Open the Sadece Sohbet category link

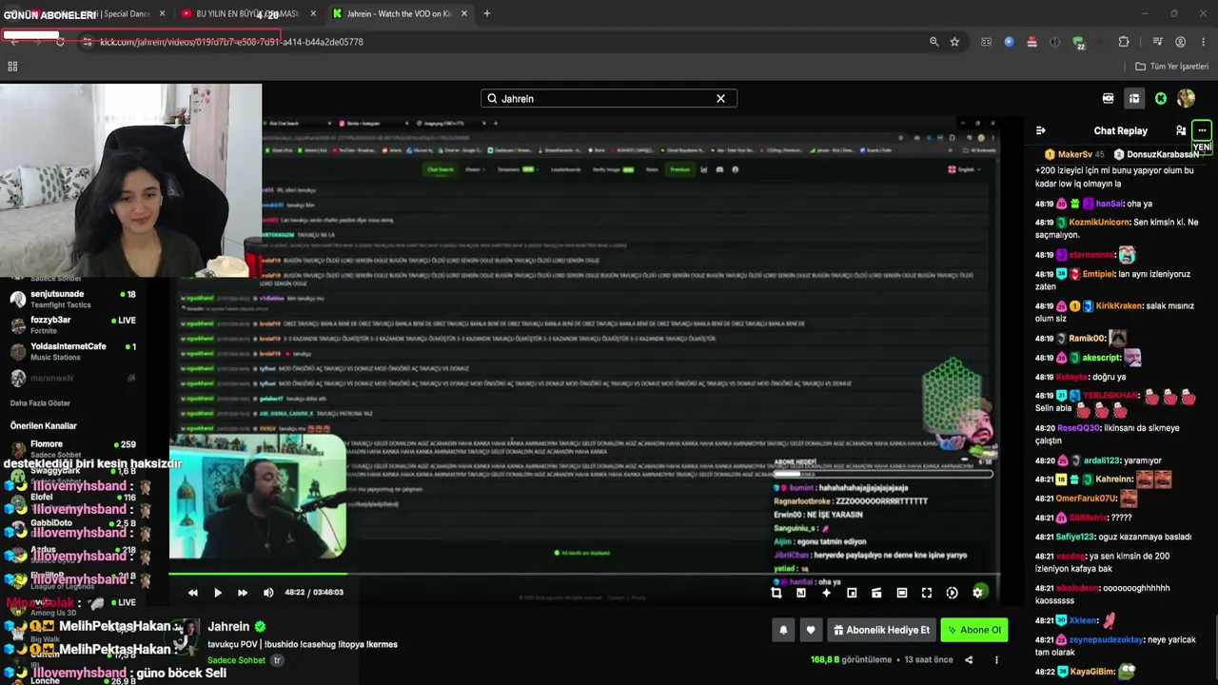[x=236, y=660]
